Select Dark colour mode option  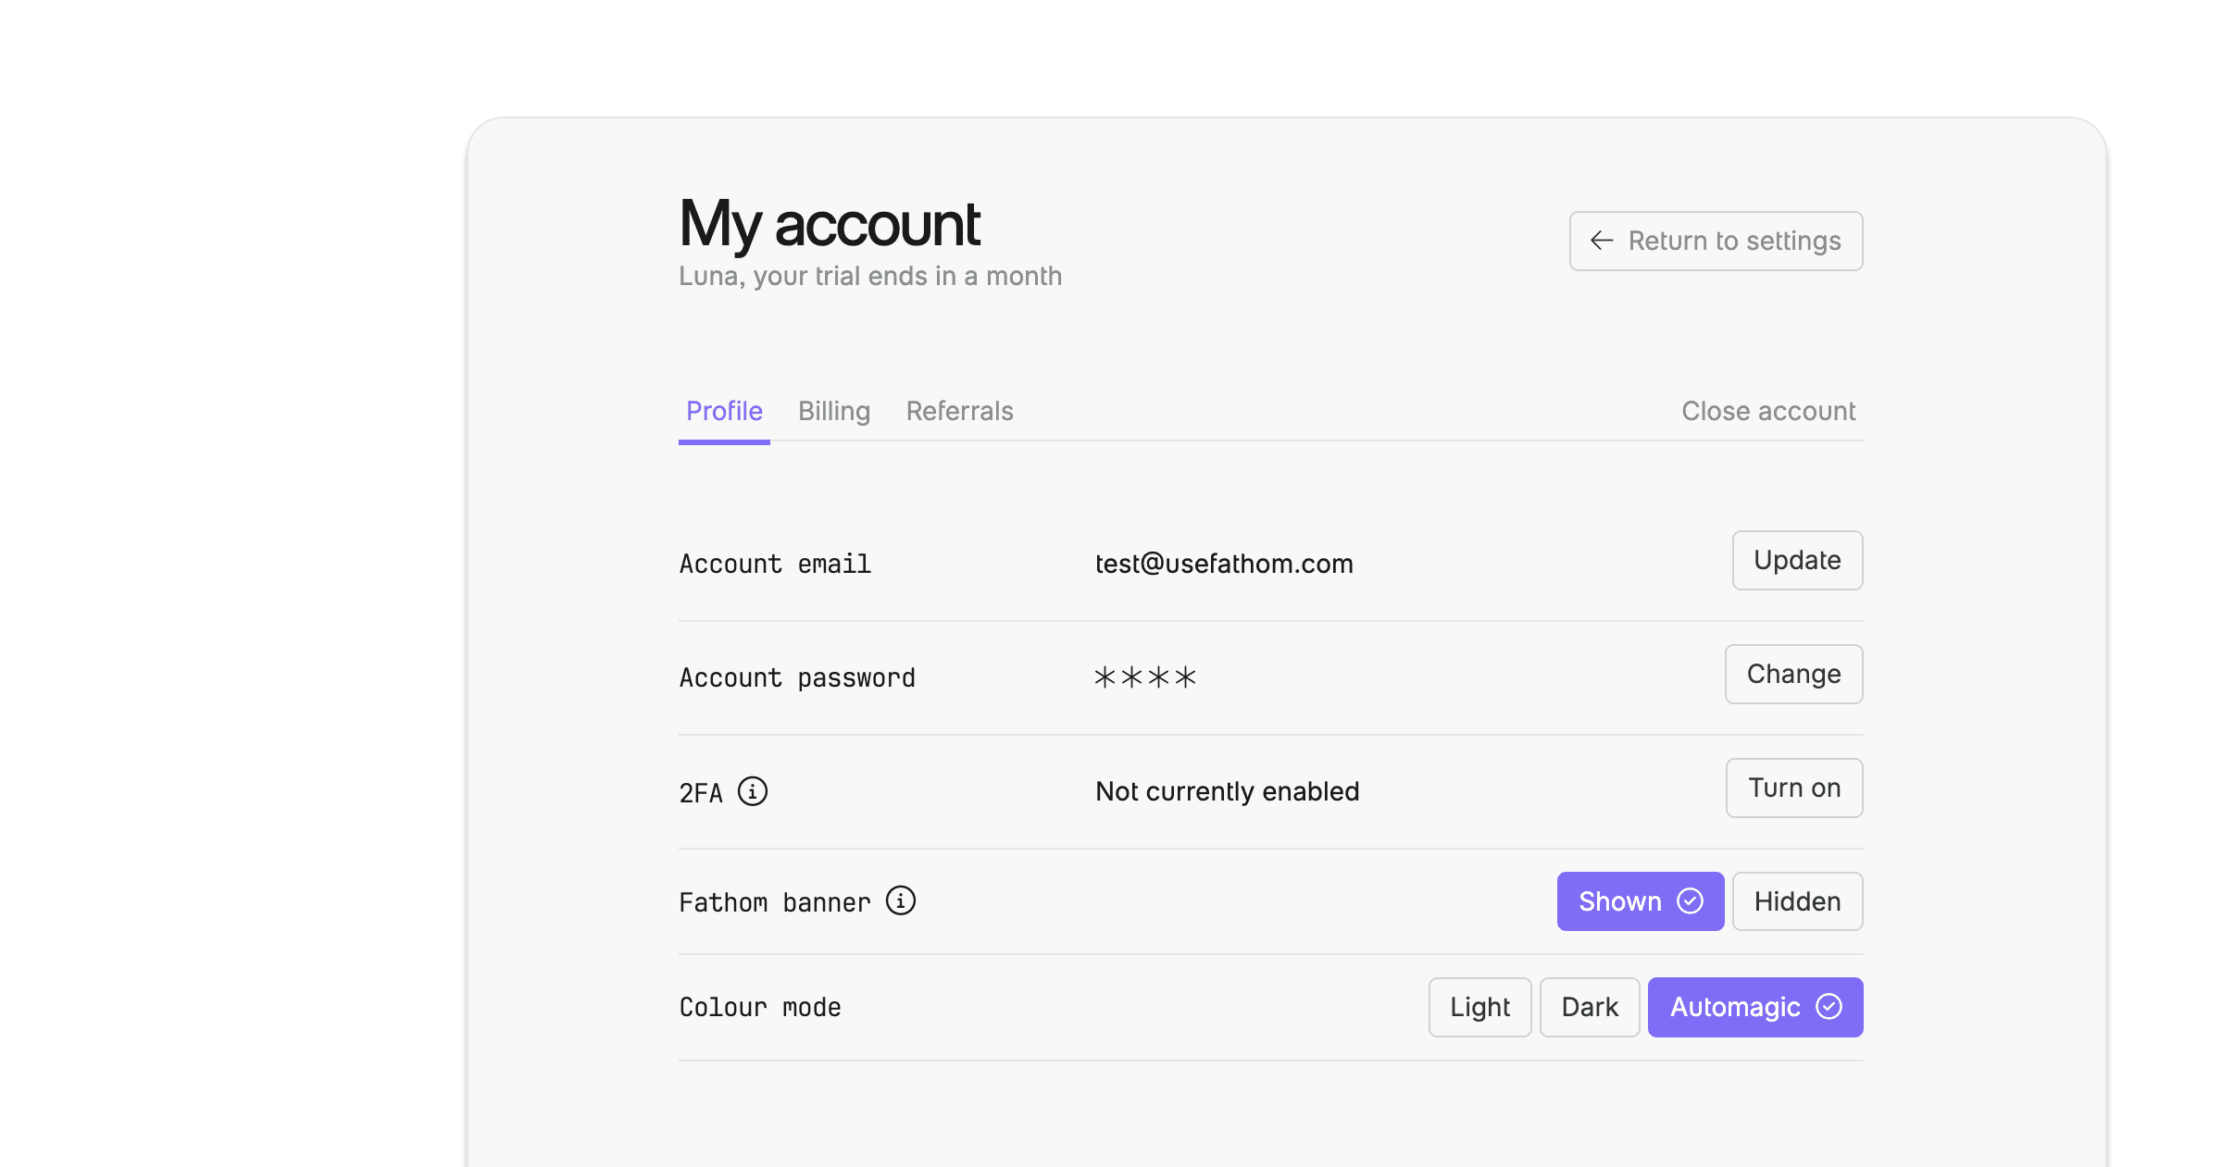click(x=1587, y=1005)
